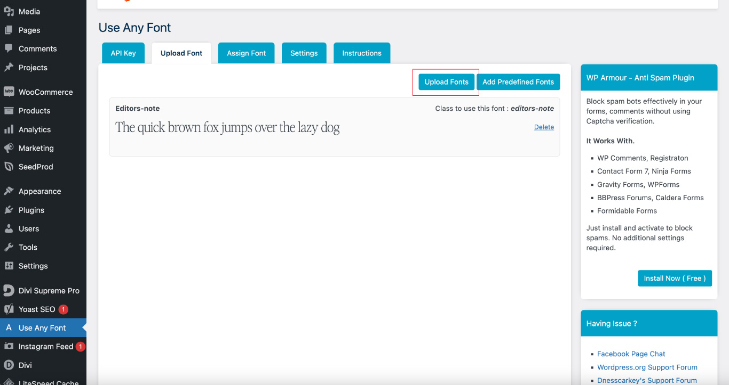
Task: Click the Settings sliders icon in sidebar
Action: click(9, 266)
